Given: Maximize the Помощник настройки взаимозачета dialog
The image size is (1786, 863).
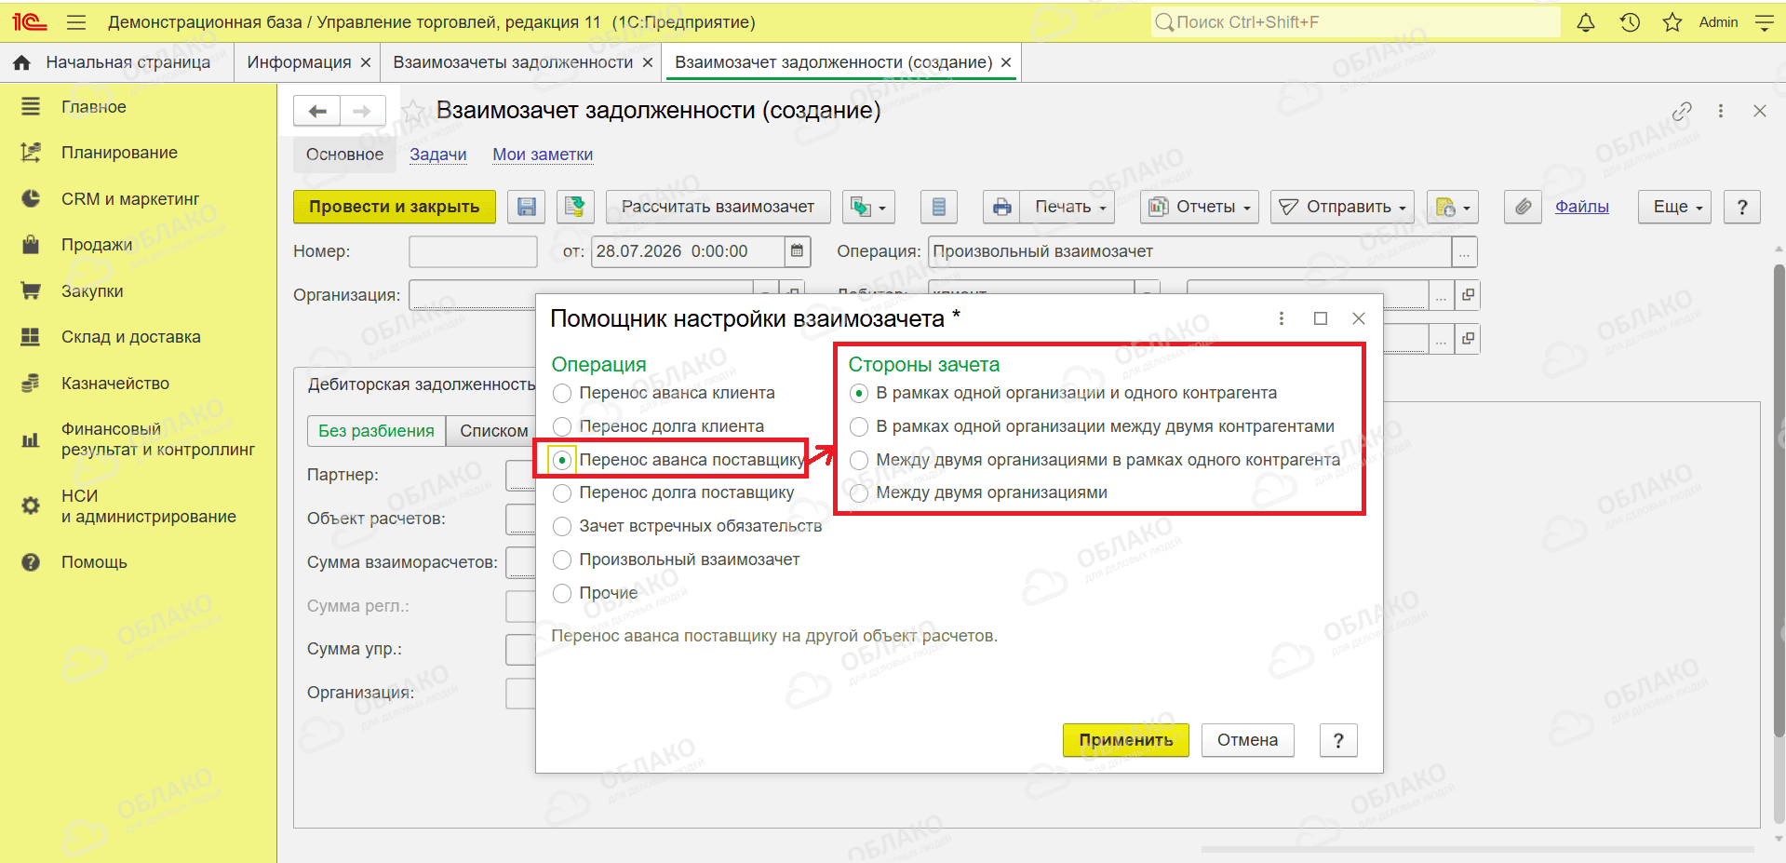Looking at the screenshot, I should tap(1320, 318).
